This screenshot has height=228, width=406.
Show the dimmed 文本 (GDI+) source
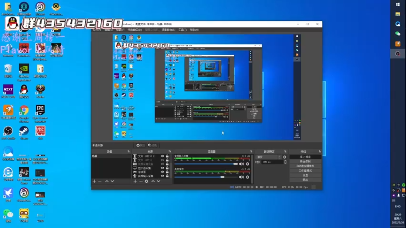click(x=162, y=160)
